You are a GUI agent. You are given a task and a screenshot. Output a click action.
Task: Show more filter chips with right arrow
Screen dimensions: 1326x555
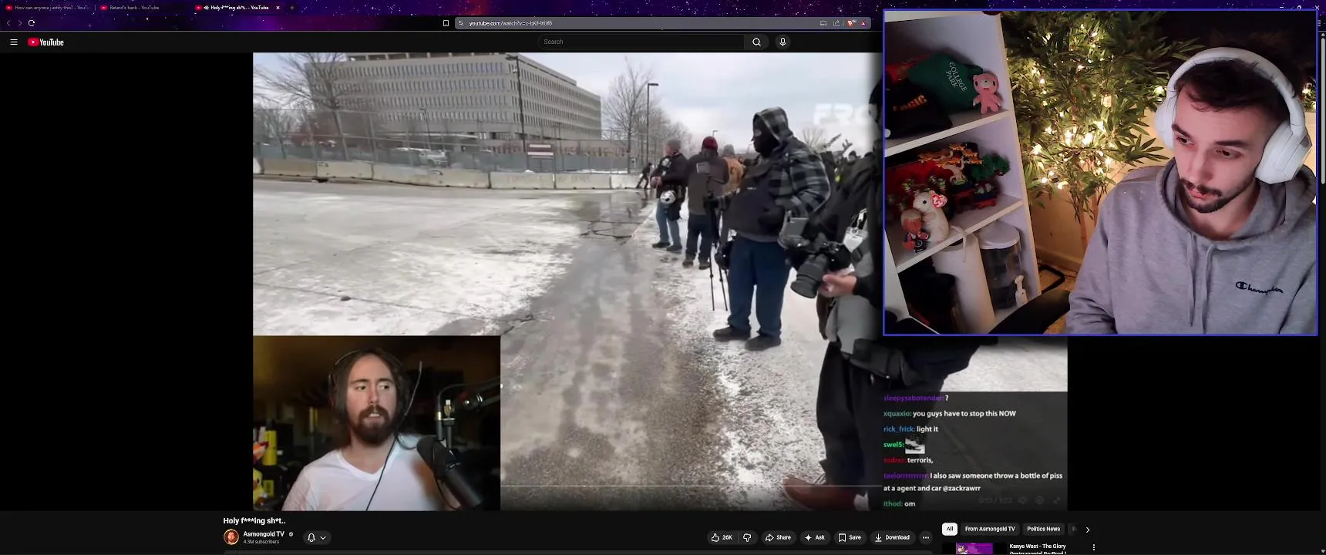[1088, 530]
